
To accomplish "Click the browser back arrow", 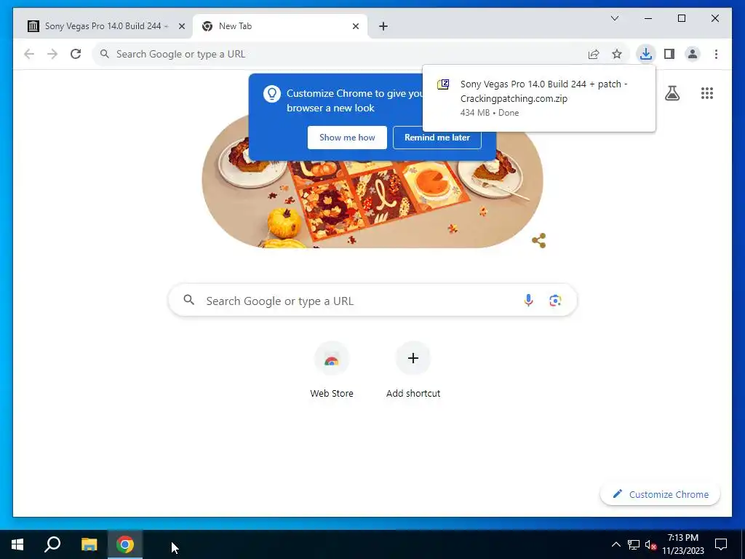I will [29, 54].
